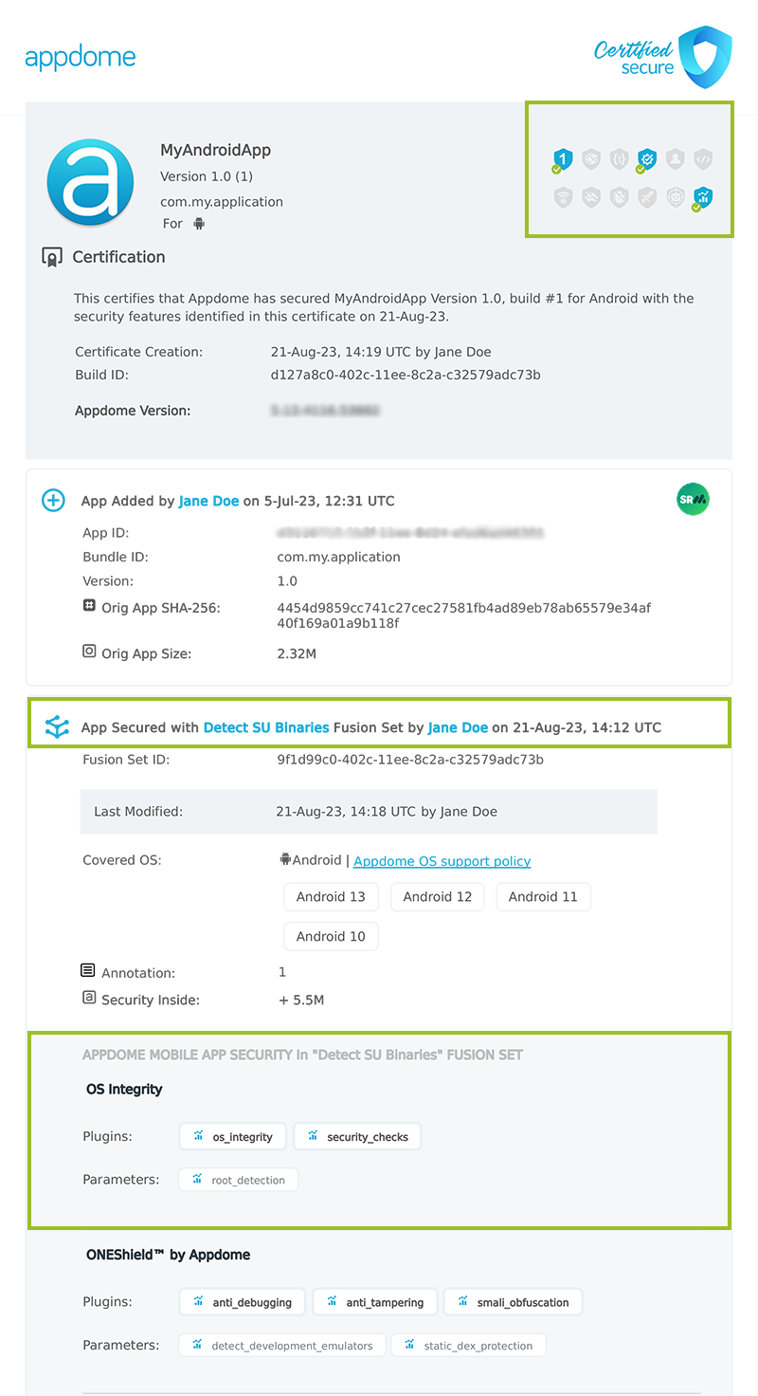
Task: Select the Android 13 version chip
Action: coord(331,896)
